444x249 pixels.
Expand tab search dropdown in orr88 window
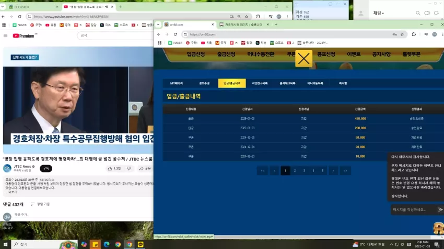(x=158, y=24)
